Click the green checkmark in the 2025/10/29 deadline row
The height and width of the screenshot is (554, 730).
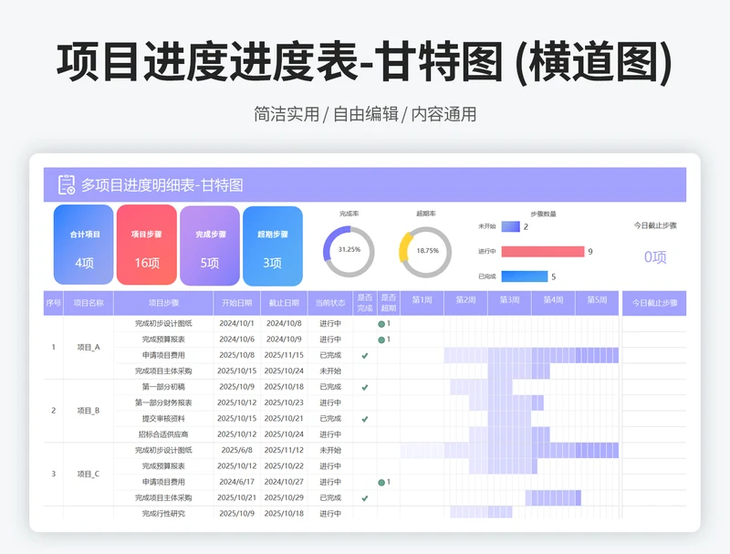[x=365, y=498]
